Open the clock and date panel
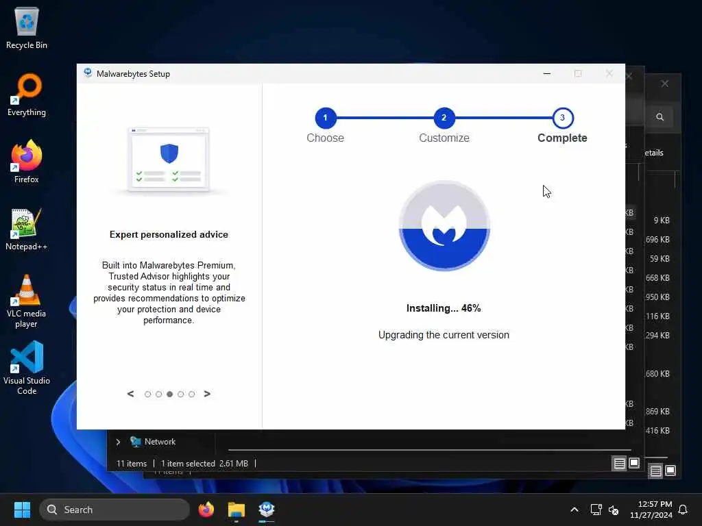702x526 pixels. pos(651,510)
